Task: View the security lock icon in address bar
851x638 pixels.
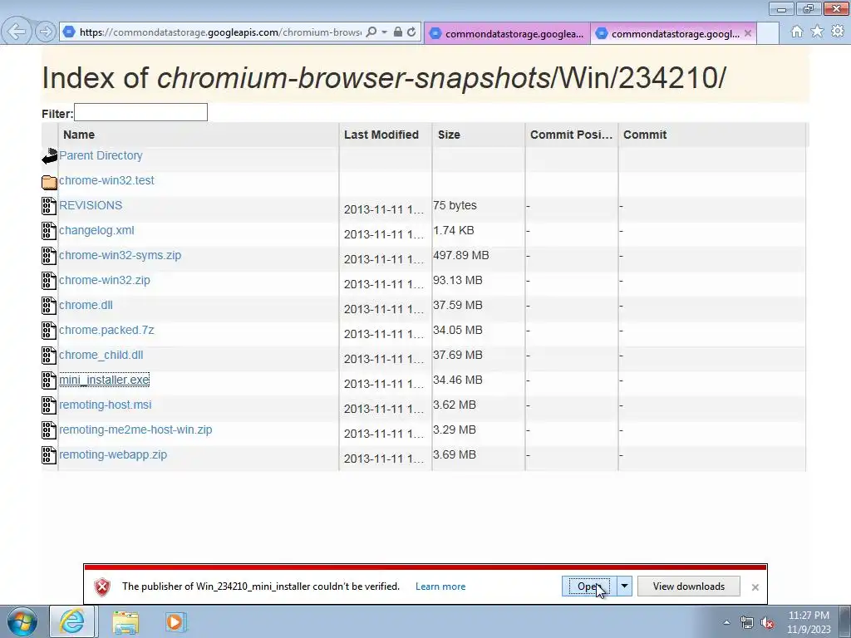Action: point(398,32)
